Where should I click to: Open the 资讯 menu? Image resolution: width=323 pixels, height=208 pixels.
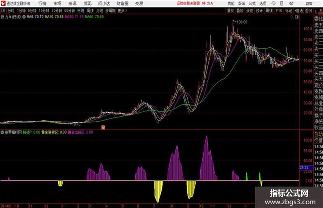click(72, 3)
